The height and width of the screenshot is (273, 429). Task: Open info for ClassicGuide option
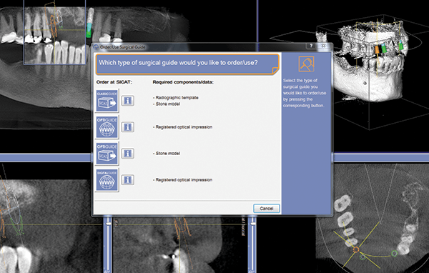pos(127,101)
